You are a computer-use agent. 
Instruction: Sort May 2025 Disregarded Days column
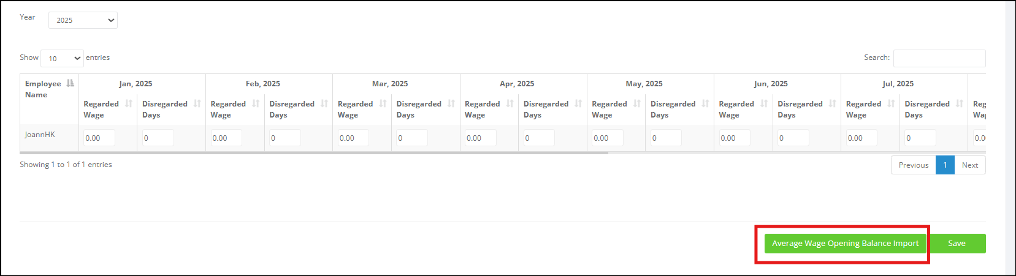click(x=706, y=103)
